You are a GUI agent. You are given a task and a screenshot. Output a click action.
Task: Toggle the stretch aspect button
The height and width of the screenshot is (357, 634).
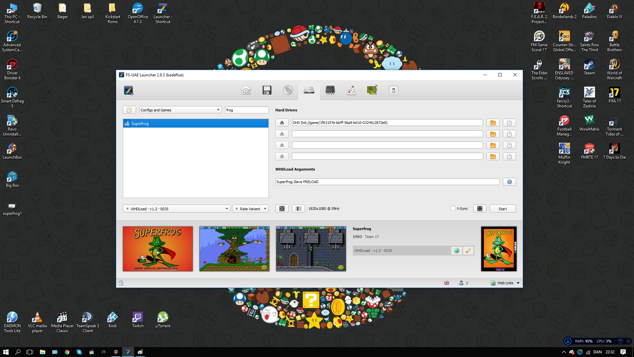(299, 209)
